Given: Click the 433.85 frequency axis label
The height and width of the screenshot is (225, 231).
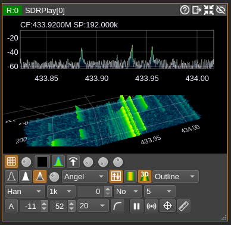Looking at the screenshot, I should (x=46, y=79).
